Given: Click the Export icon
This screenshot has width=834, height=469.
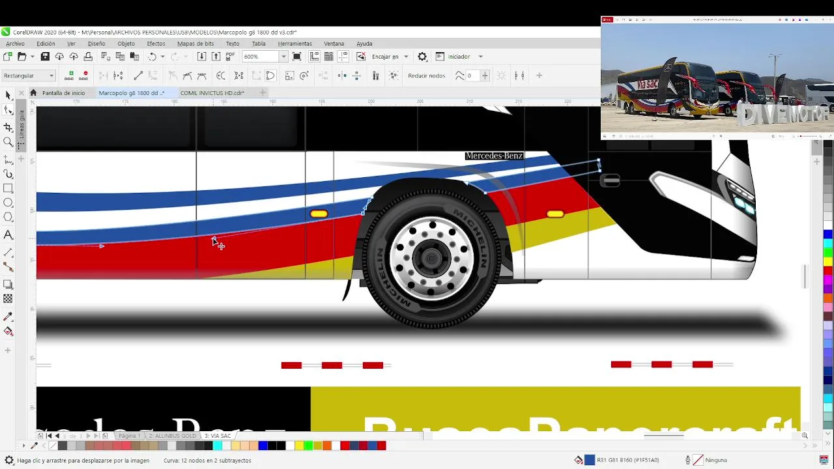Looking at the screenshot, I should click(216, 57).
